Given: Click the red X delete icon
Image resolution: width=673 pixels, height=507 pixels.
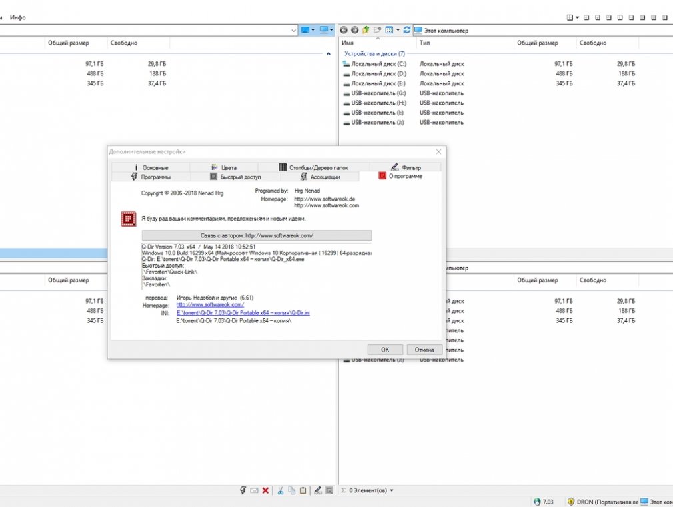Looking at the screenshot, I should [x=265, y=490].
